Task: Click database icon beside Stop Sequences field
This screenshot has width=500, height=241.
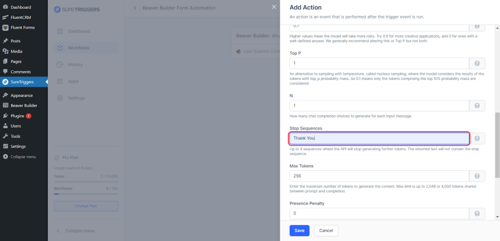Action: click(x=477, y=139)
